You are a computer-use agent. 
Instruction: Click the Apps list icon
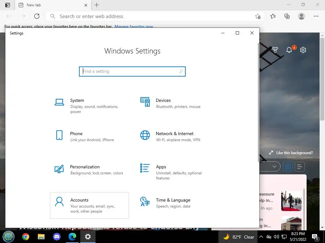coord(145,168)
